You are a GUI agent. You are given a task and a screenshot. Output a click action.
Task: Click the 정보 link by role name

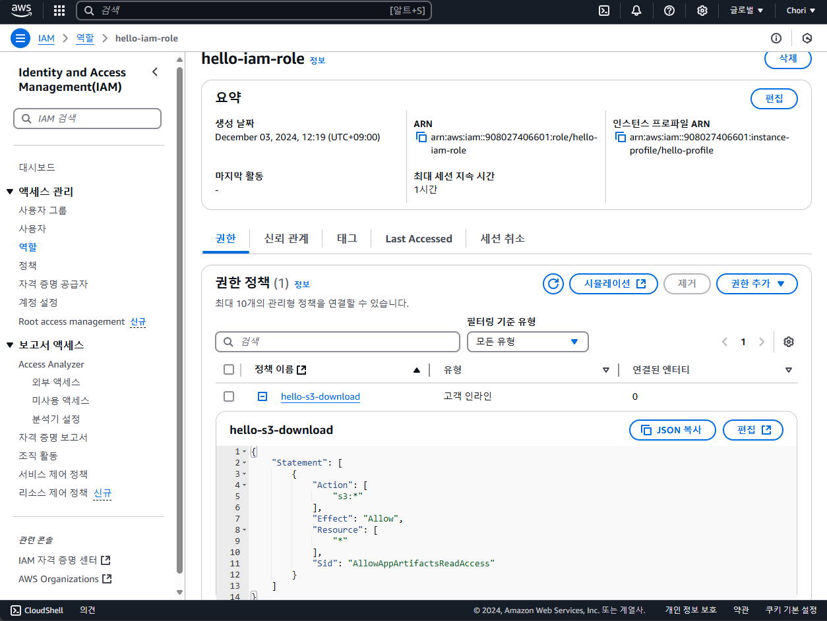pyautogui.click(x=317, y=61)
